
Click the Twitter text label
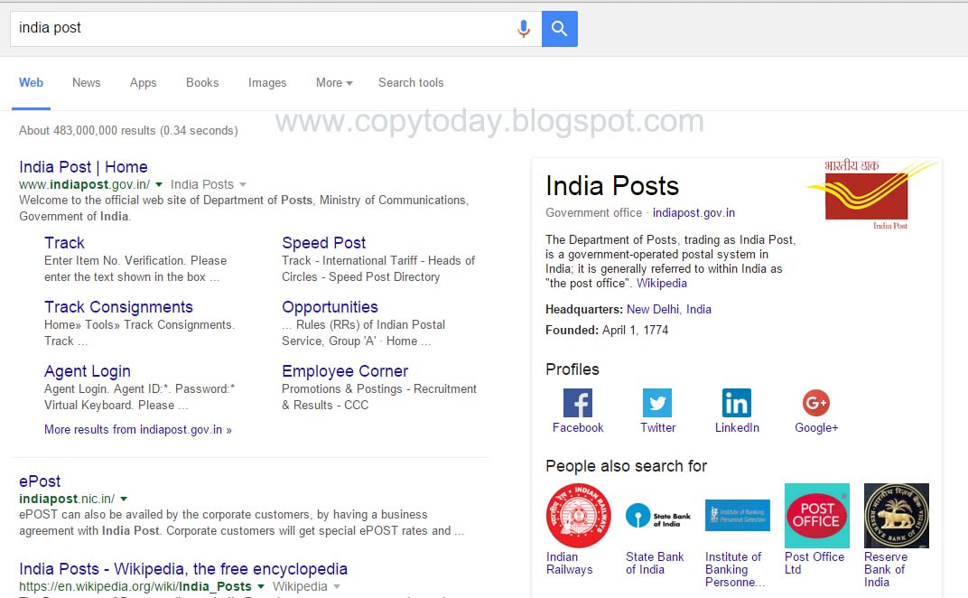pos(657,427)
